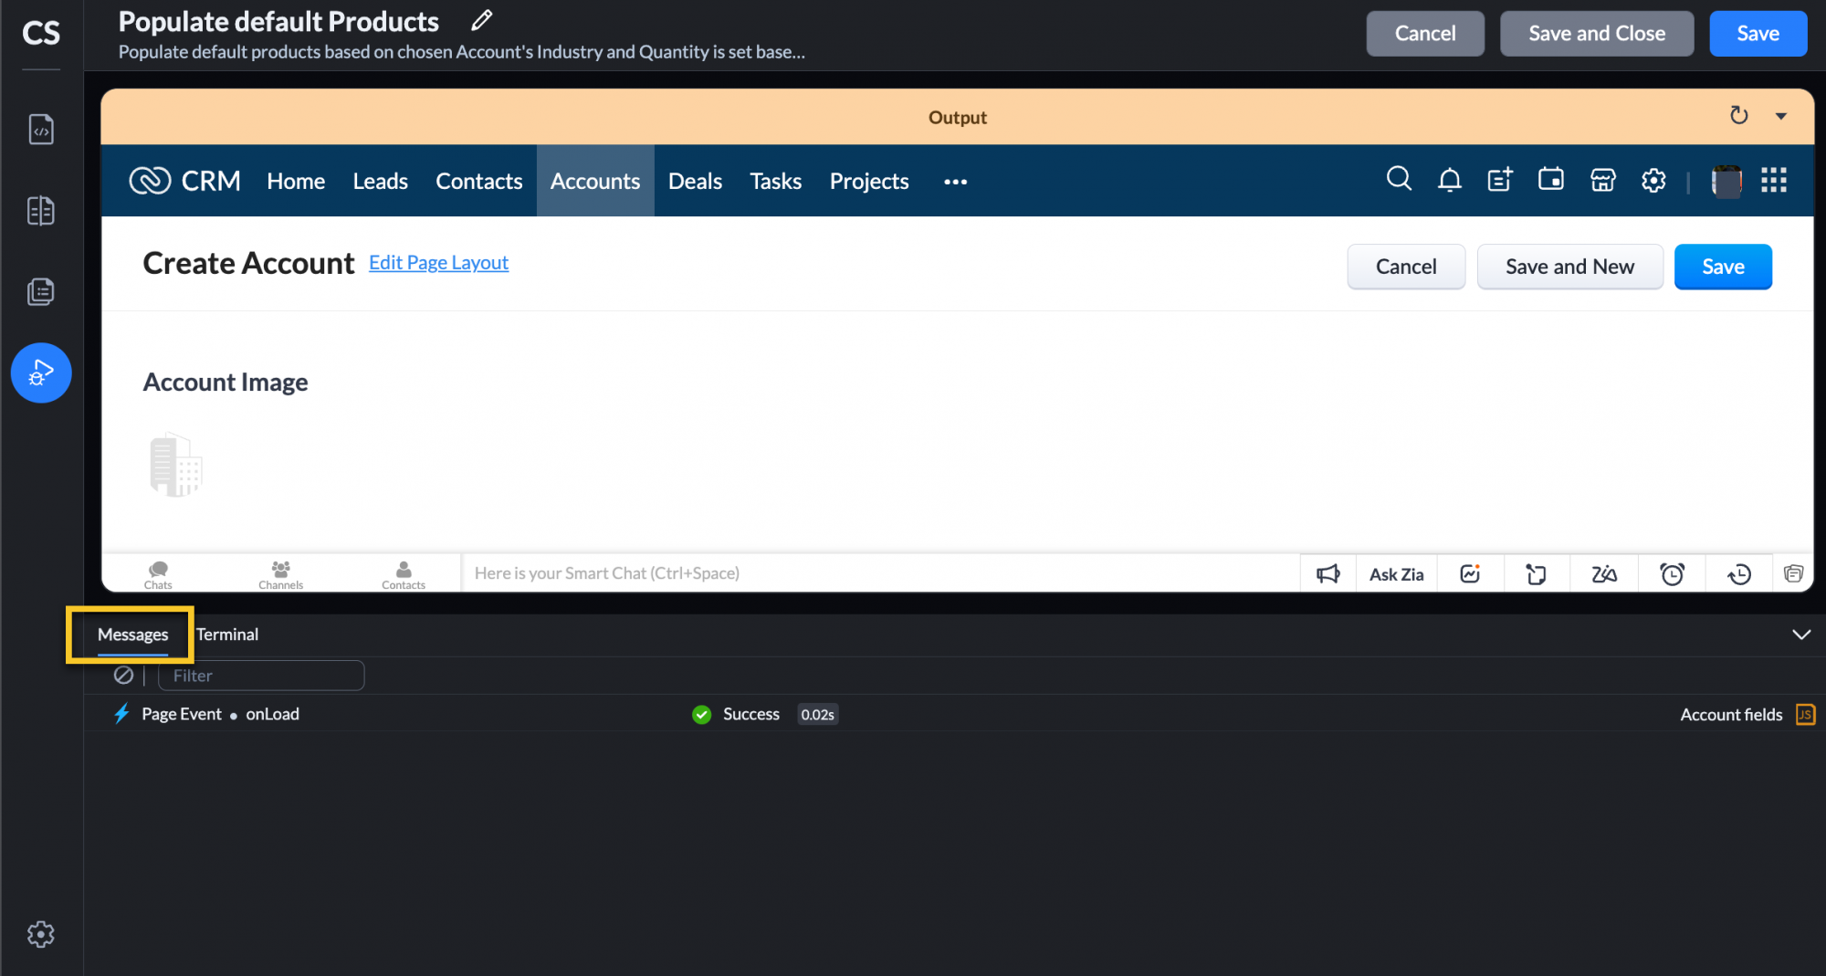The width and height of the screenshot is (1826, 976).
Task: Open Channels in the bottom bar
Action: pos(280,574)
